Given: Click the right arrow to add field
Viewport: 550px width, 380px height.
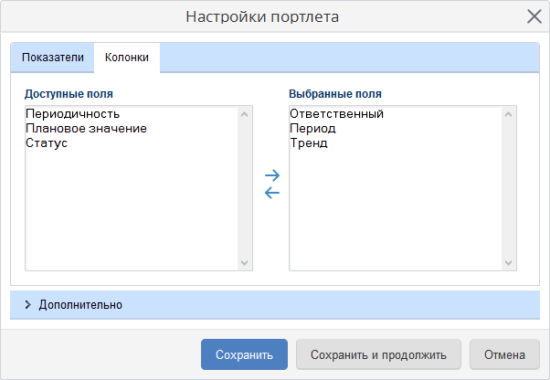Looking at the screenshot, I should (271, 174).
